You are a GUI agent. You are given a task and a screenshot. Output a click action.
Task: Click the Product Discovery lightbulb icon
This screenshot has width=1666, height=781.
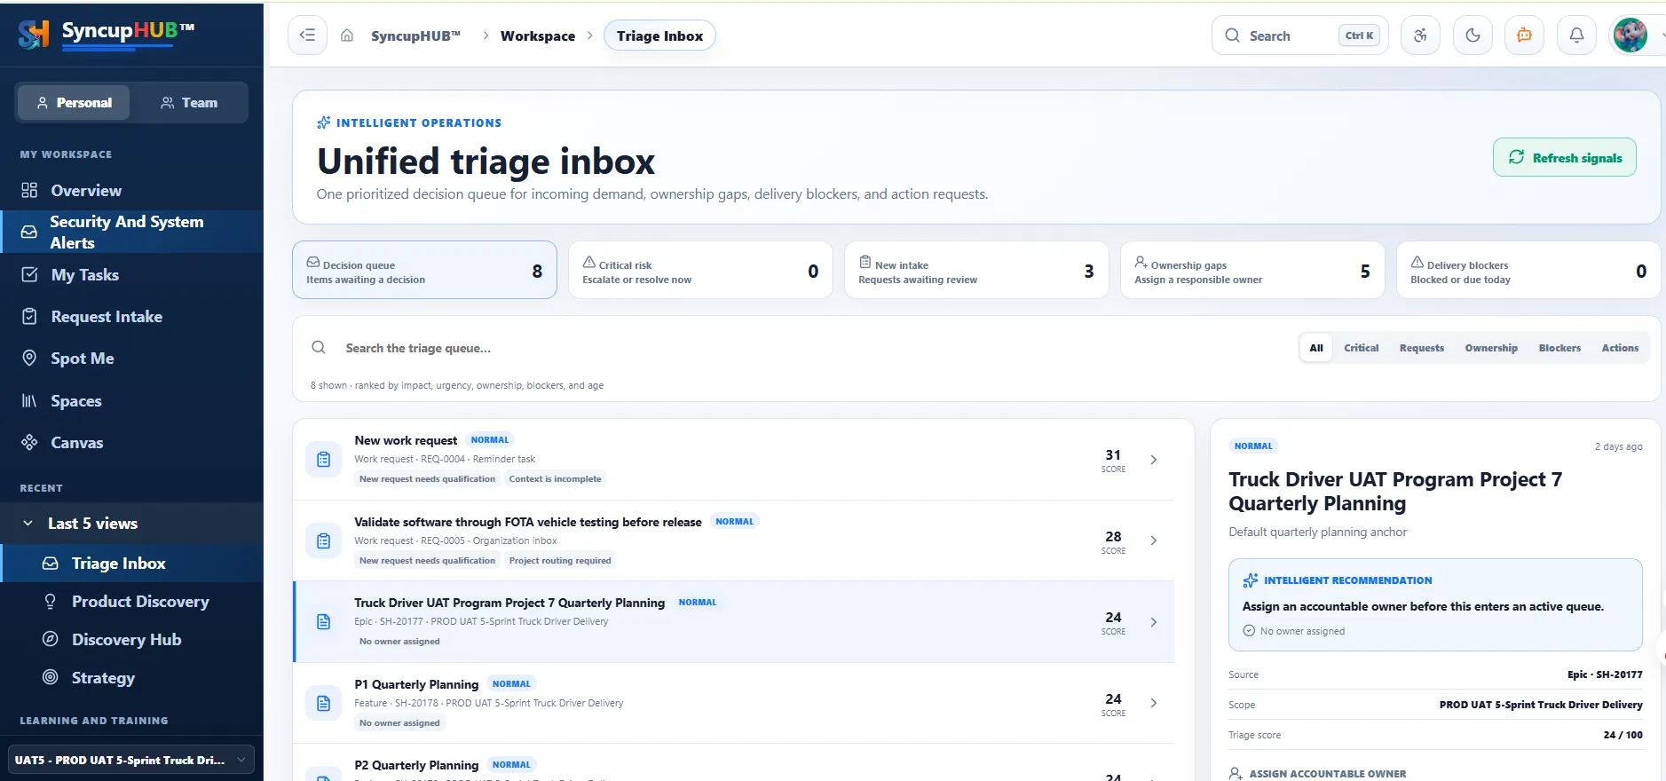(x=51, y=601)
